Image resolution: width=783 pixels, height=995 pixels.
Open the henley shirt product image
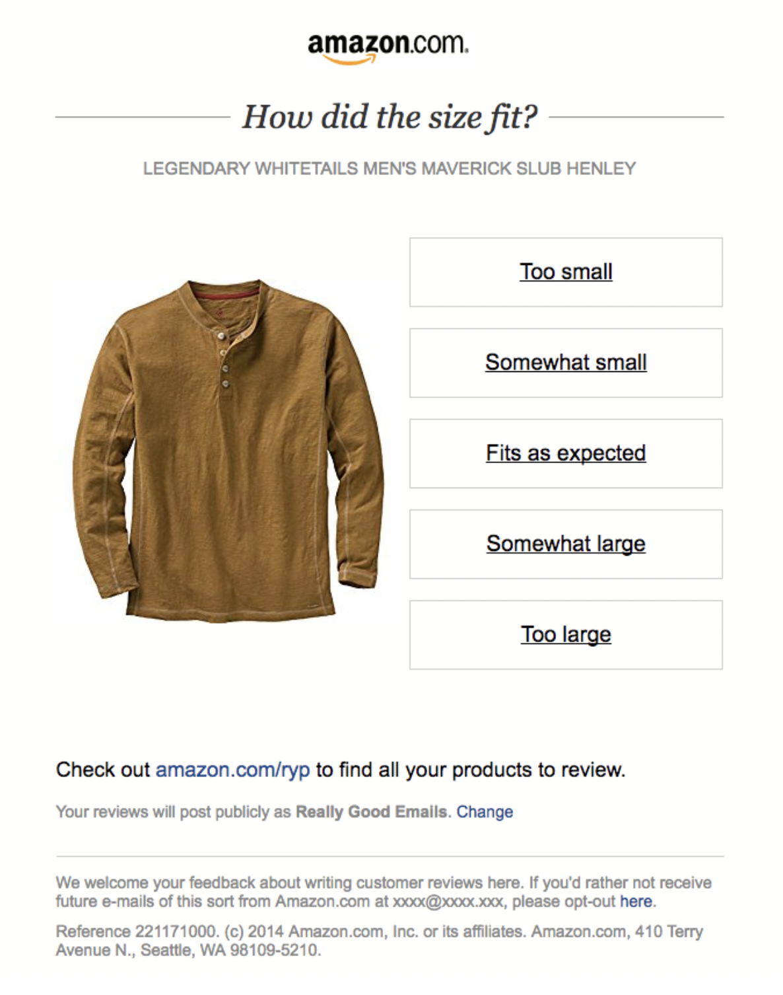[228, 451]
